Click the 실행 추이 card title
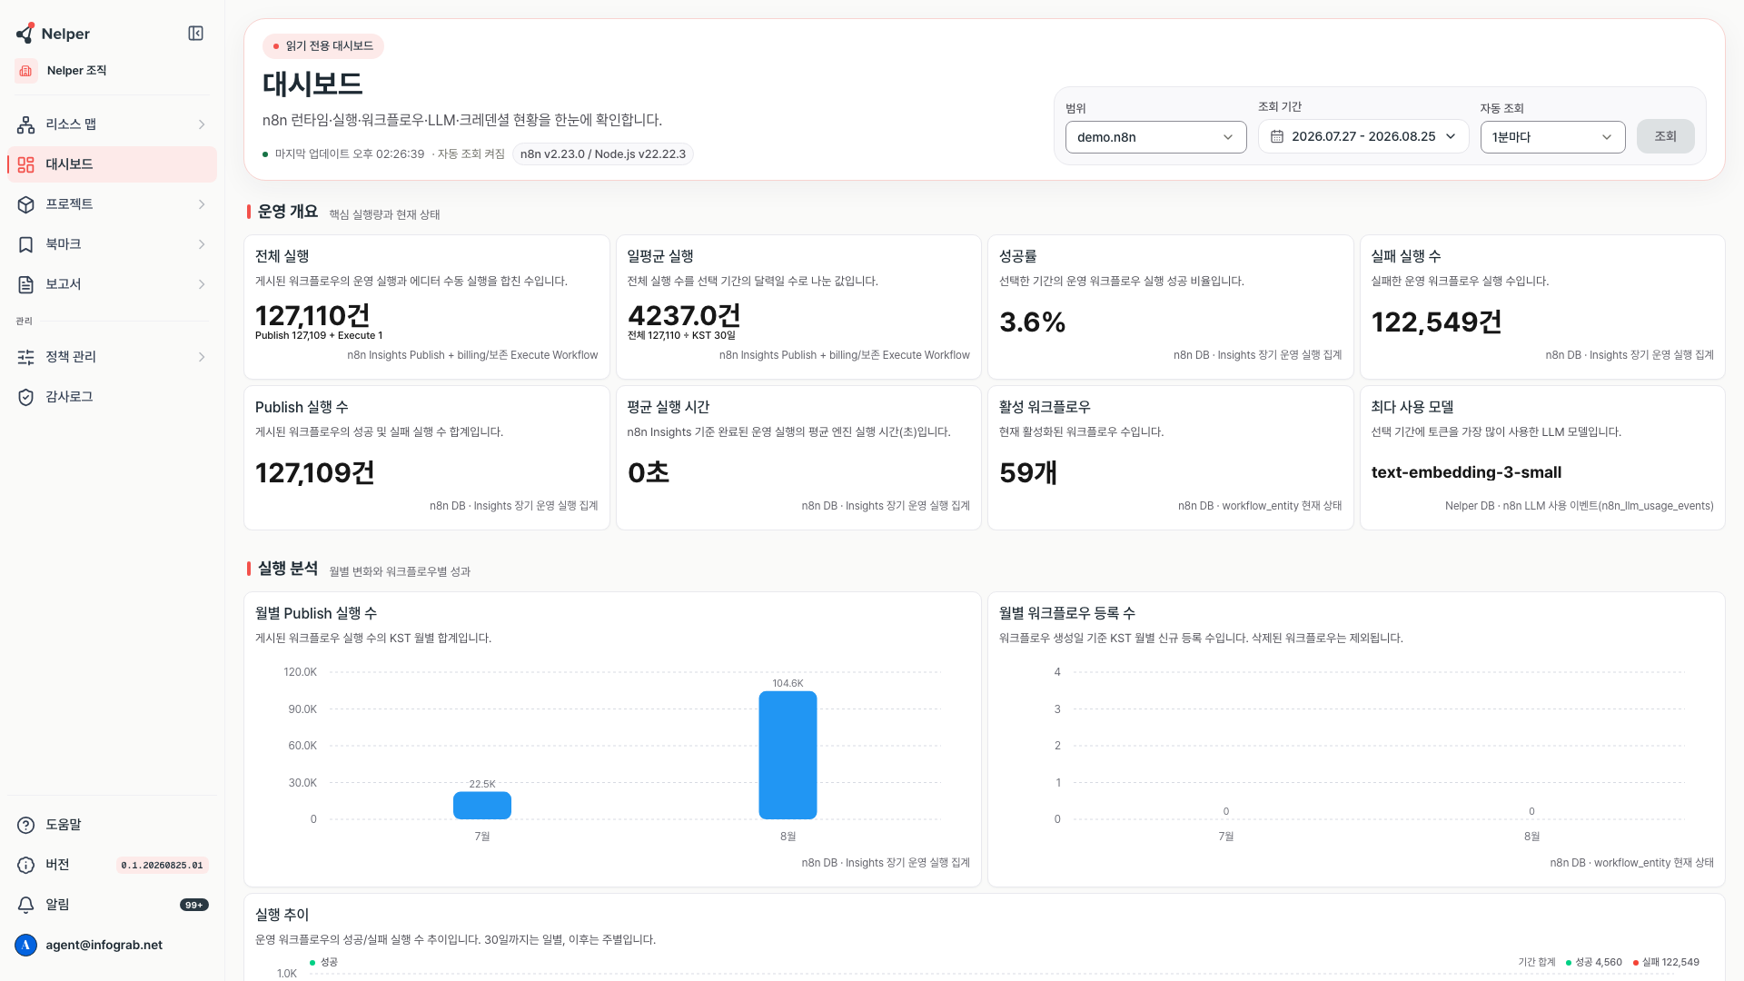The height and width of the screenshot is (981, 1744). 282,915
